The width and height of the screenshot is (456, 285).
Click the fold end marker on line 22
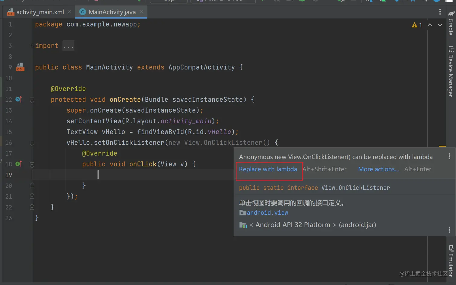point(32,207)
